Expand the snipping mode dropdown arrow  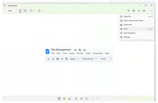coord(34,11)
